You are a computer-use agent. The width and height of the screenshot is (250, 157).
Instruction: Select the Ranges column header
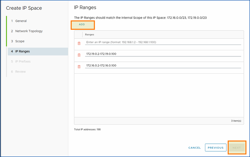point(89,34)
